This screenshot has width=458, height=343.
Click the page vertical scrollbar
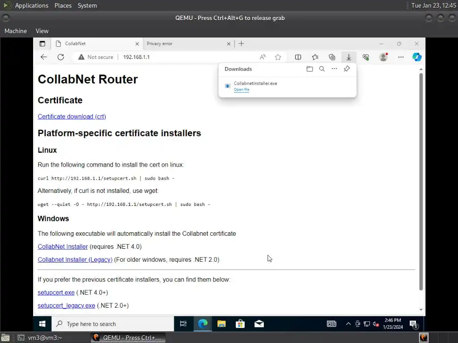pyautogui.click(x=421, y=181)
